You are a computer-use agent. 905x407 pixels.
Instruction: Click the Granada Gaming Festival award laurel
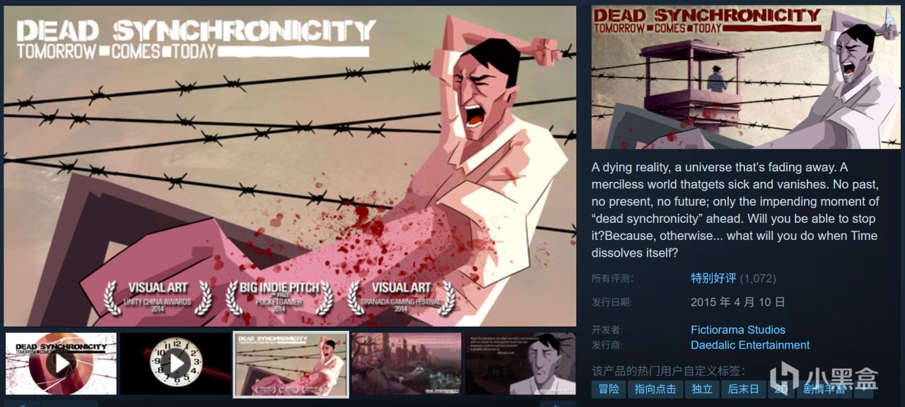[401, 298]
